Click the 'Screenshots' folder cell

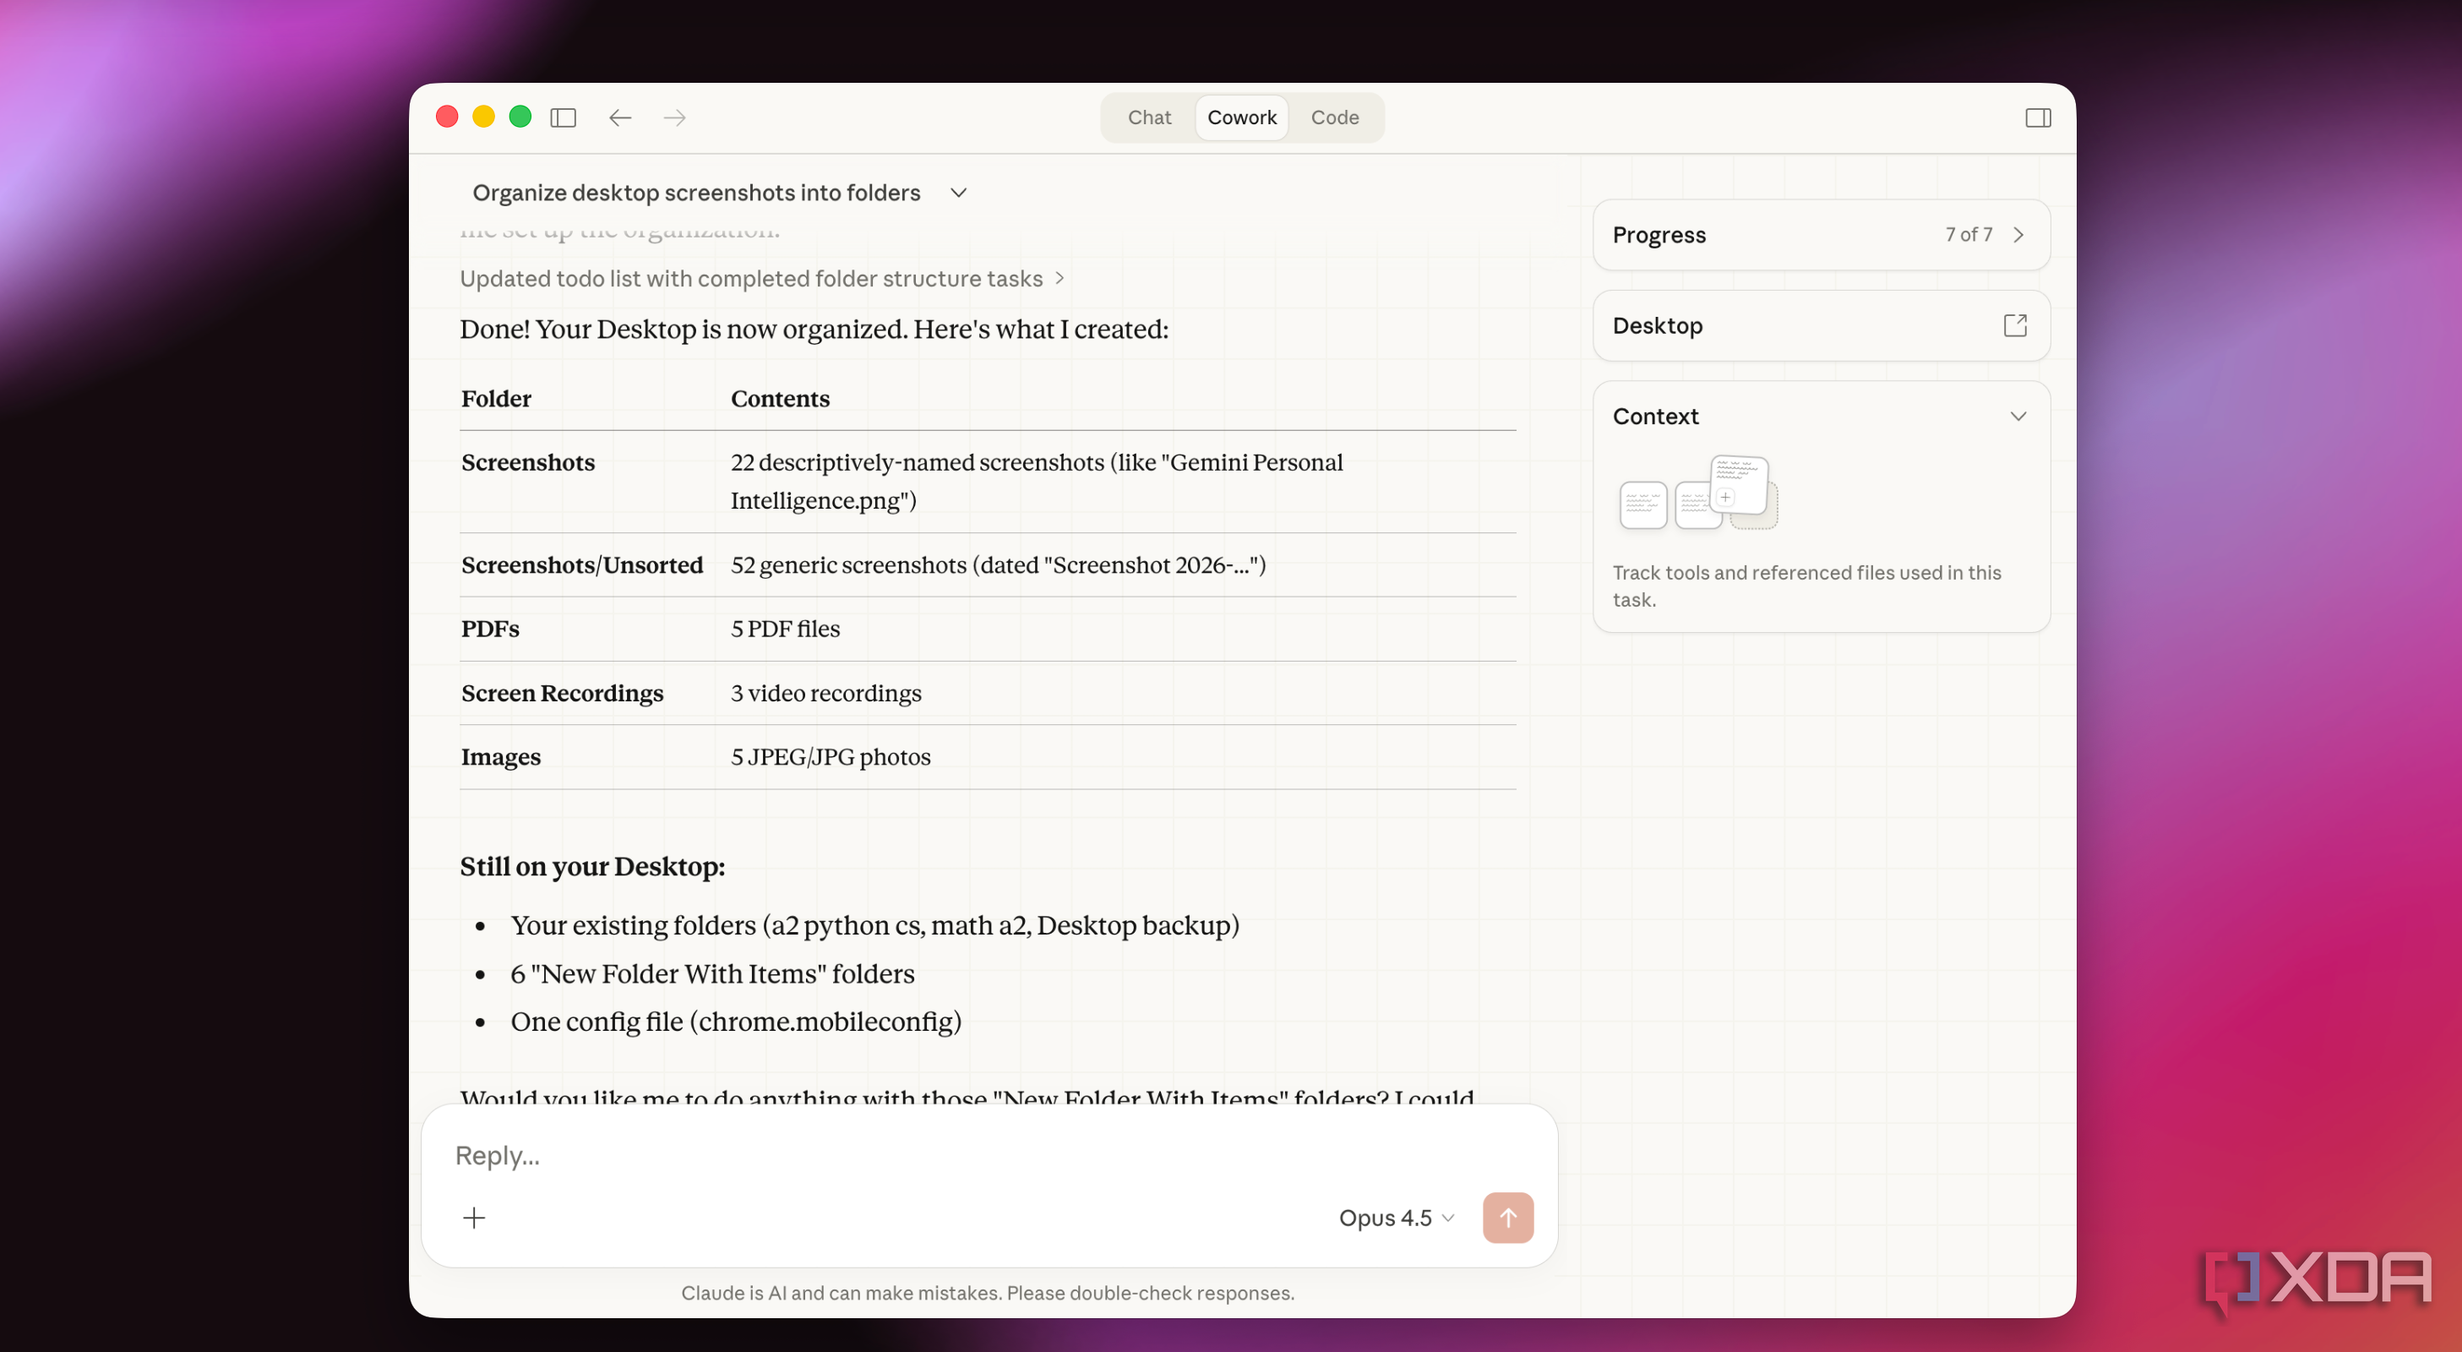[527, 462]
